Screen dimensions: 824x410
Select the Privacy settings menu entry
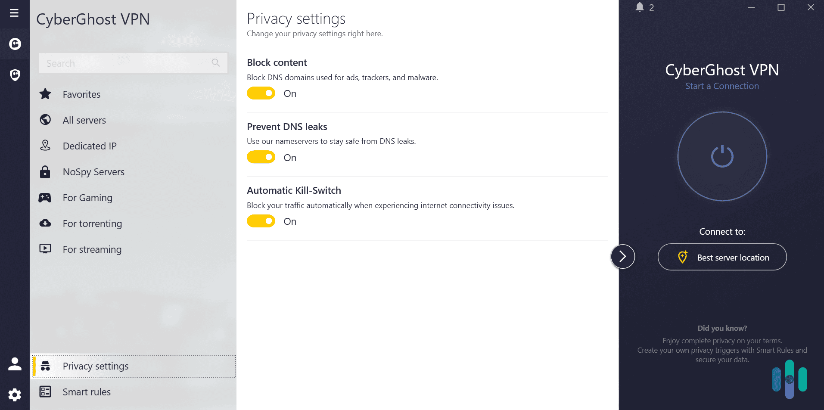(x=96, y=366)
